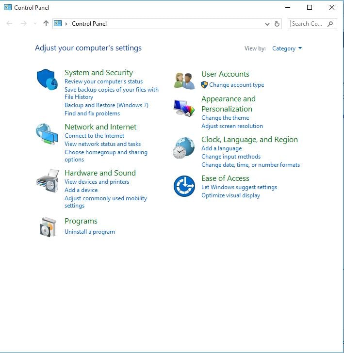Open the View by Category dropdown
Screen dimensions: 344x353
tap(287, 48)
